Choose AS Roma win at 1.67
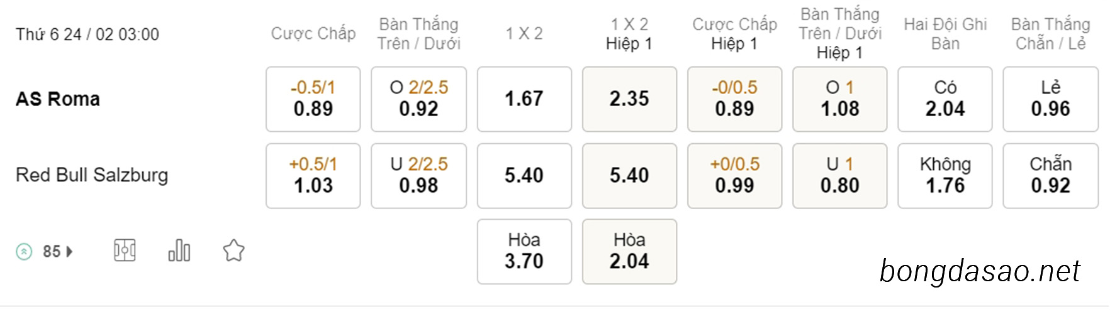The image size is (1110, 312). [524, 99]
